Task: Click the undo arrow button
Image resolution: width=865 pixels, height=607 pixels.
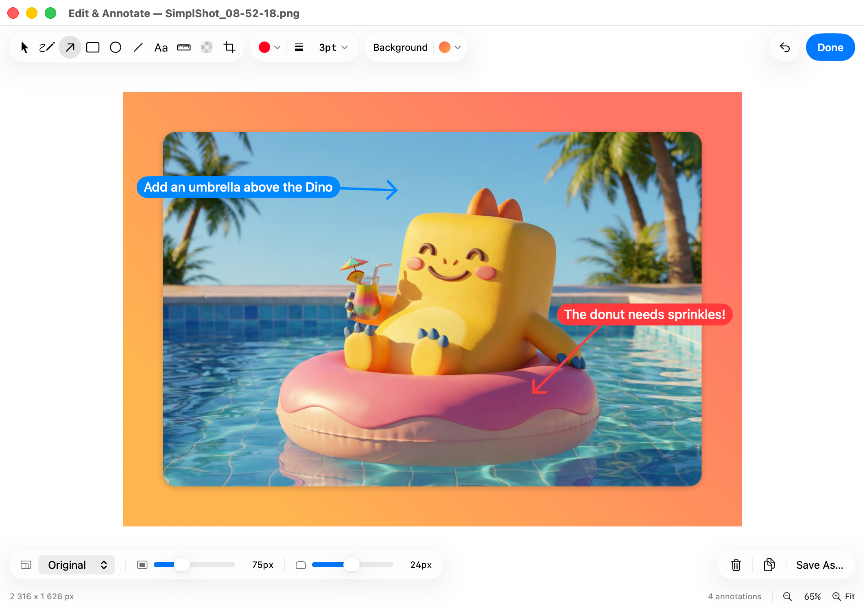Action: tap(785, 48)
